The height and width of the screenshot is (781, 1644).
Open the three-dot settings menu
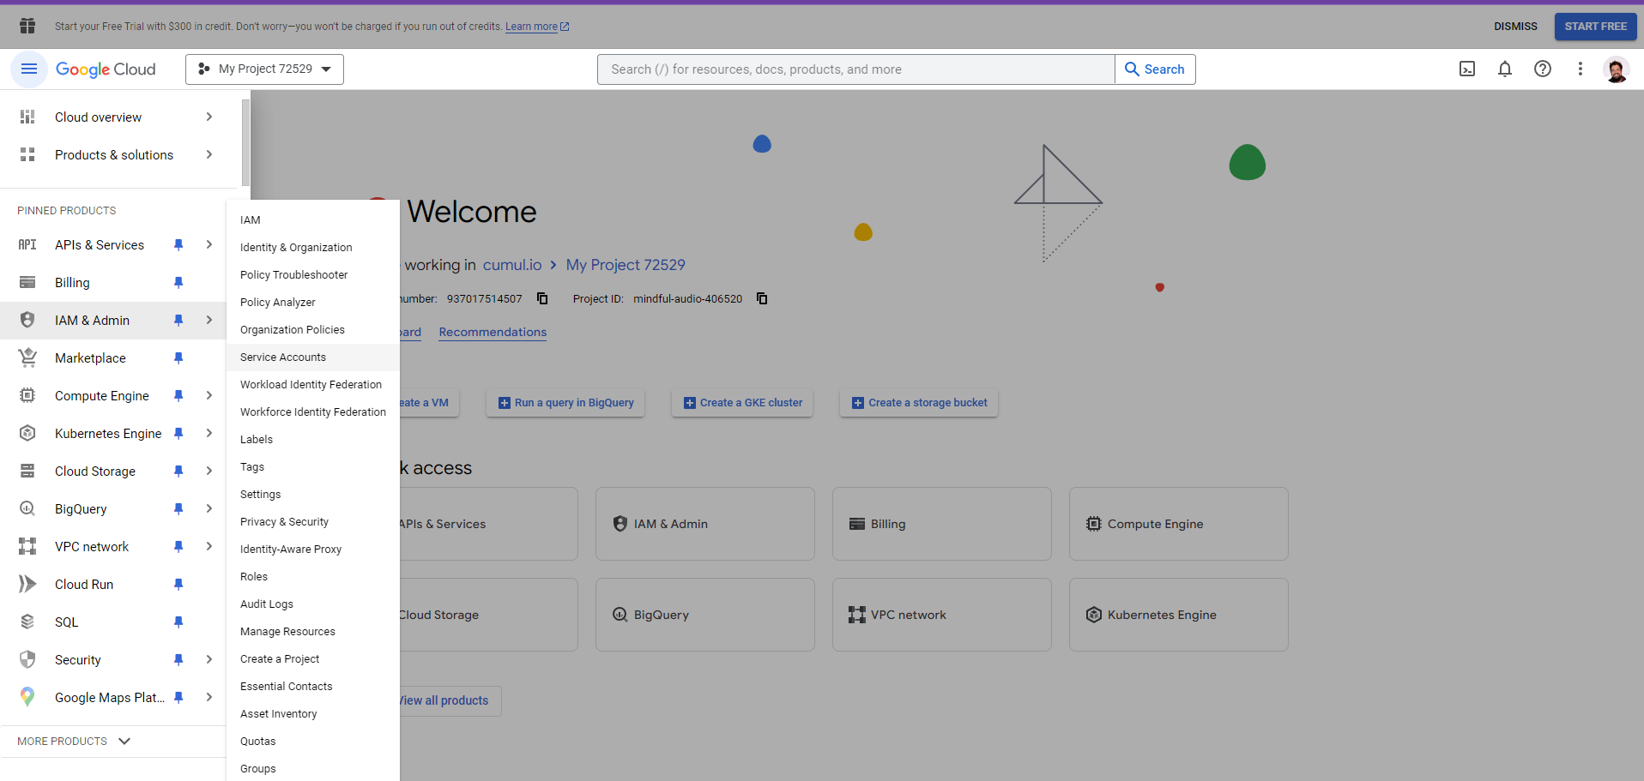click(1580, 69)
